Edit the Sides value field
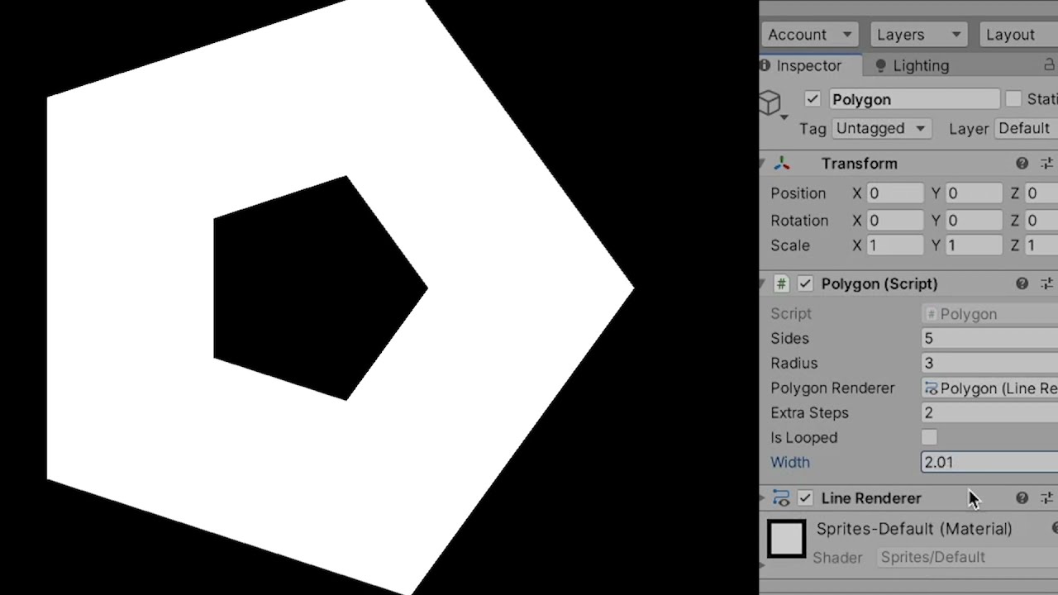This screenshot has width=1058, height=595. (989, 339)
